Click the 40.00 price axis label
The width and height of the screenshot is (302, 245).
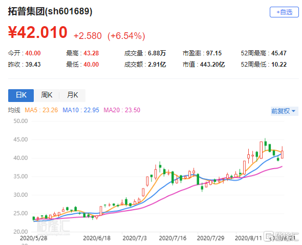(x=20, y=158)
